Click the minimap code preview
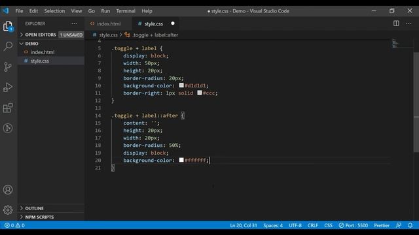Image resolution: width=419 pixels, height=235 pixels. (395, 44)
